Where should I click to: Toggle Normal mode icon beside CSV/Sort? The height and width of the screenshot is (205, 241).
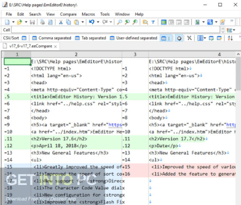(x=24, y=38)
